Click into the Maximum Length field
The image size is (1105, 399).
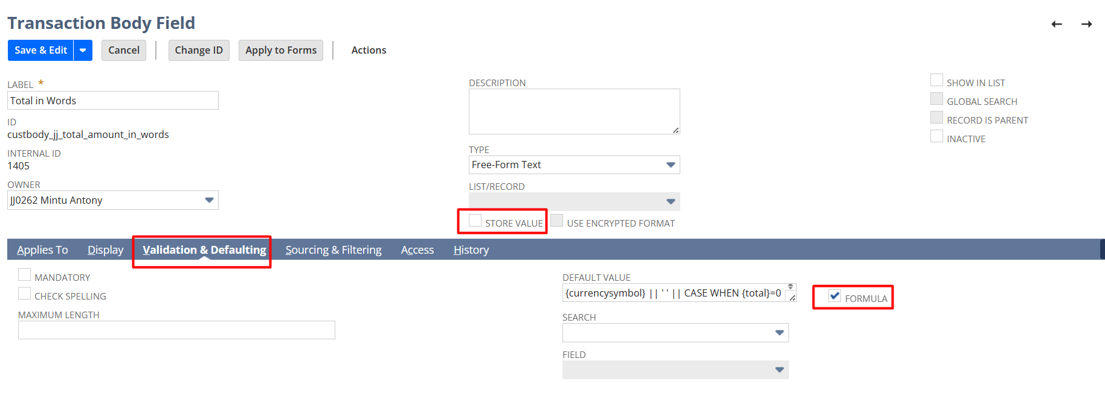pos(176,330)
